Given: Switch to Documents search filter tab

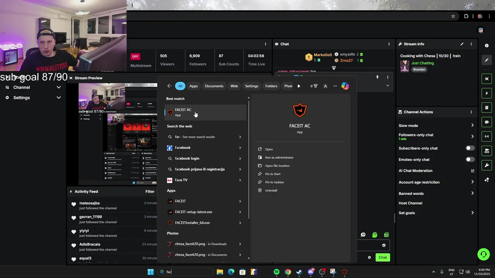Looking at the screenshot, I should point(214,86).
